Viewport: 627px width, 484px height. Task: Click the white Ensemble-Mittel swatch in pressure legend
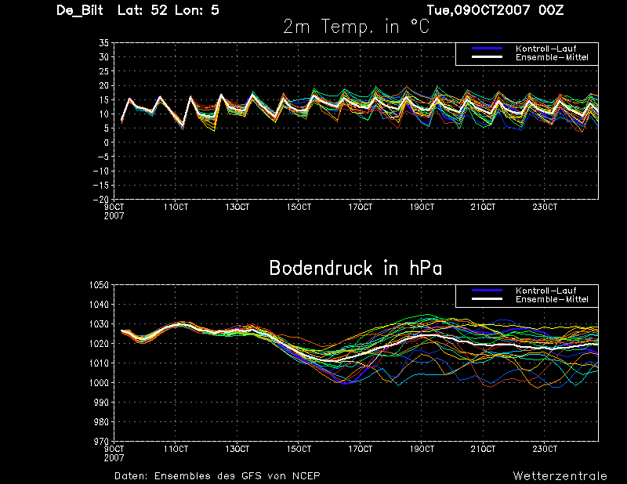487,299
